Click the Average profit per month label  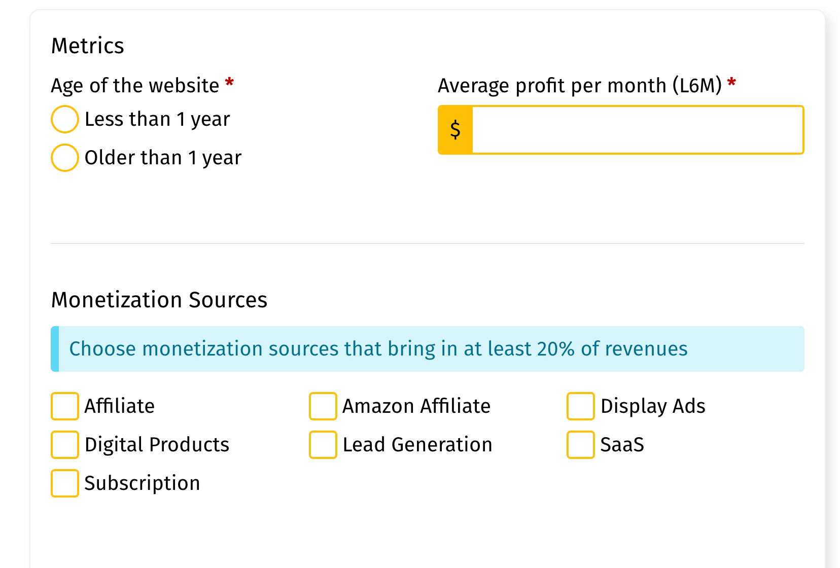[x=580, y=85]
